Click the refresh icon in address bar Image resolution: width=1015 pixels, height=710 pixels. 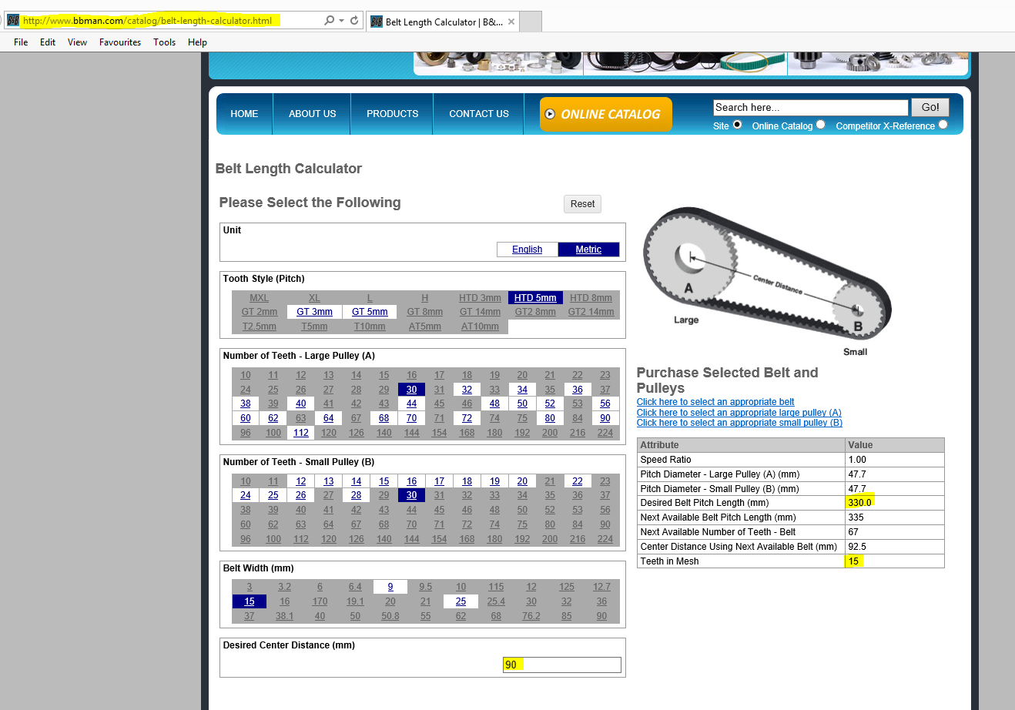pos(354,21)
